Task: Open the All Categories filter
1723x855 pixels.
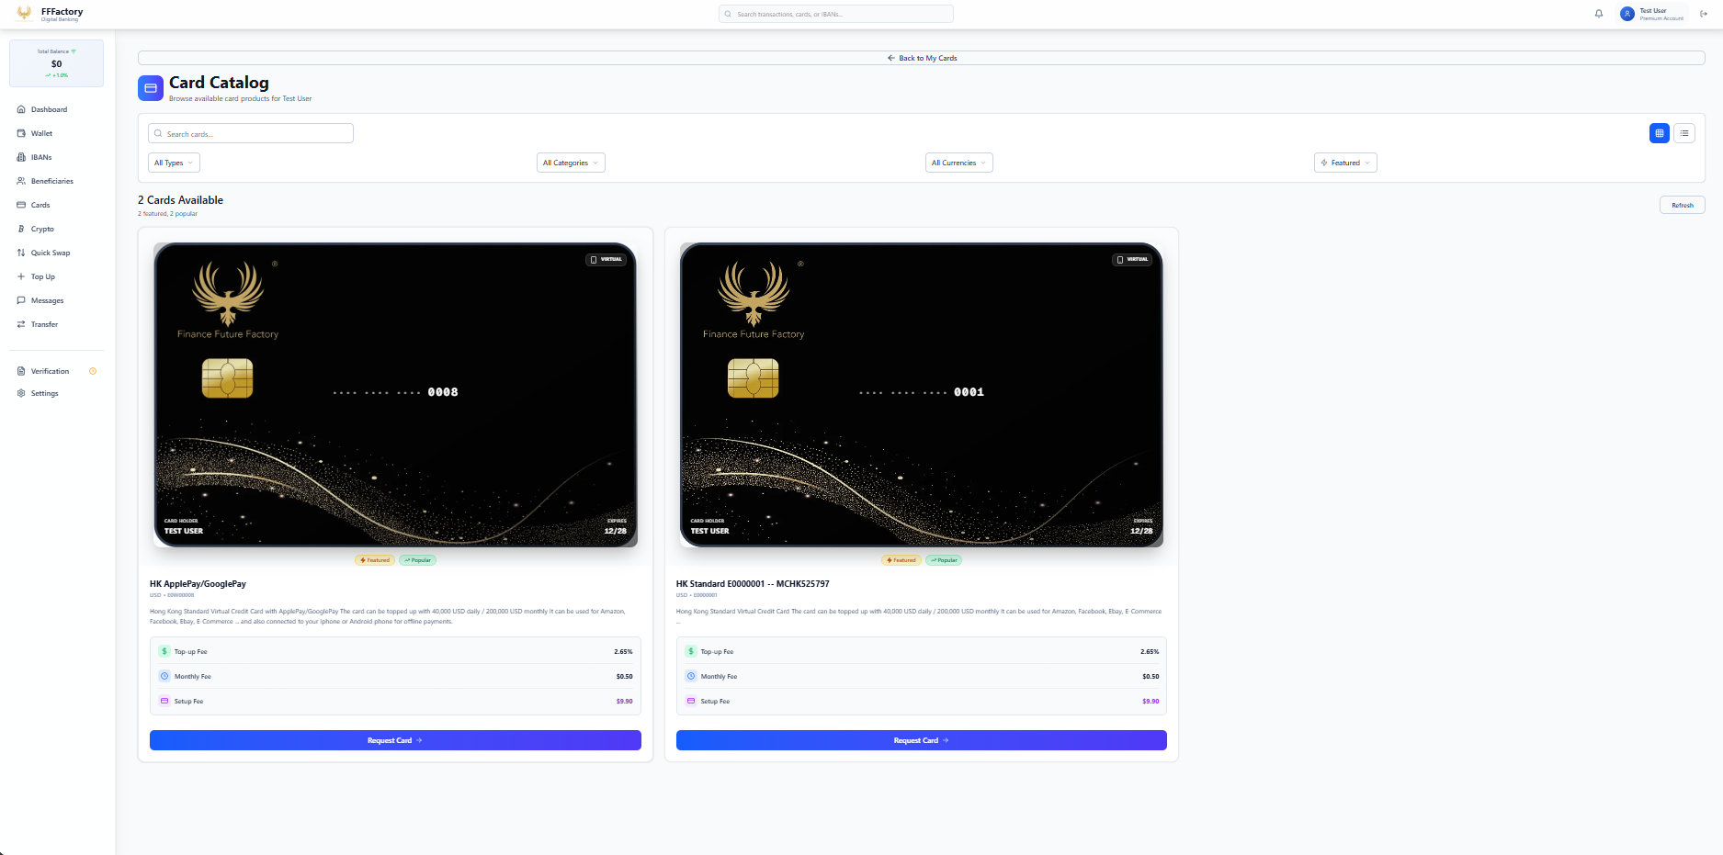Action: pyautogui.click(x=571, y=163)
